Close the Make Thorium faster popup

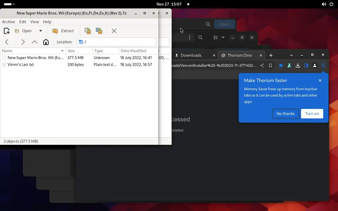[x=320, y=80]
